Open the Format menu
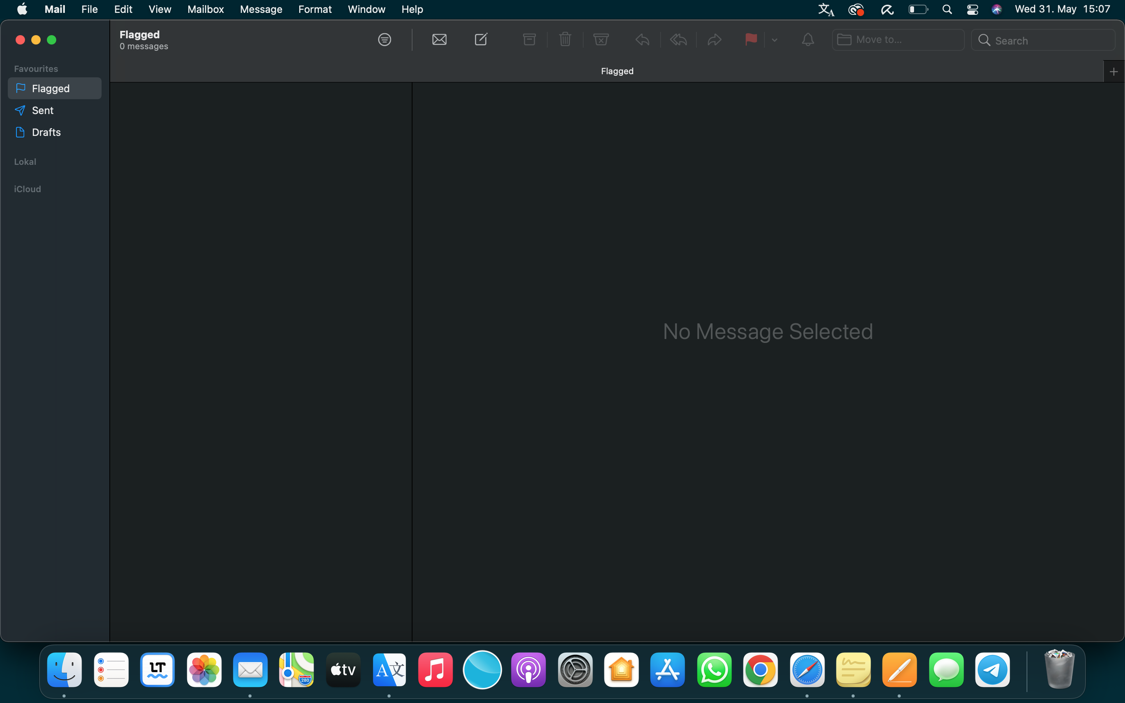This screenshot has width=1125, height=703. tap(315, 9)
